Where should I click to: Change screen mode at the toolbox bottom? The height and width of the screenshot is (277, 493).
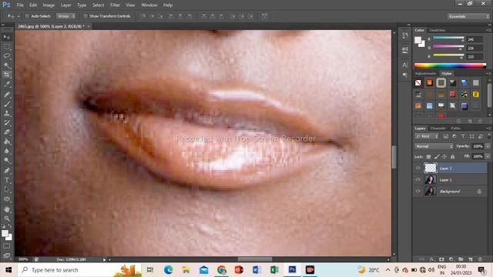7,255
